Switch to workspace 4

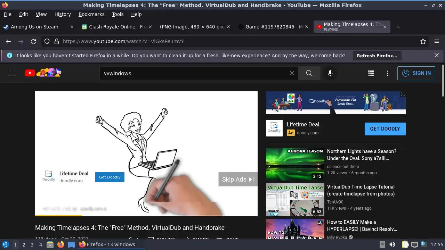(40, 244)
